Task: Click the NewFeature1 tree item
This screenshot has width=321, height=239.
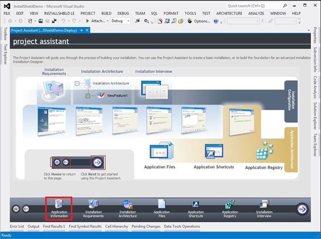Action: pos(118,96)
